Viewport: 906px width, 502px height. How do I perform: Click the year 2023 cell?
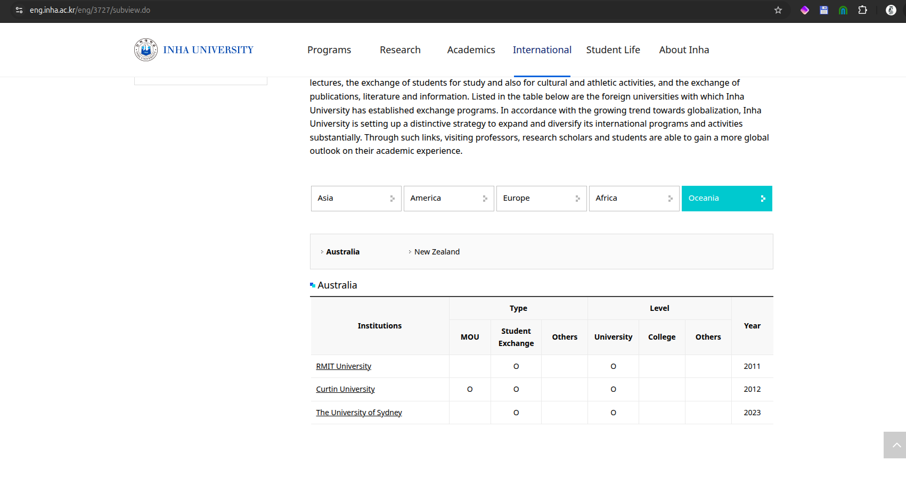(752, 413)
